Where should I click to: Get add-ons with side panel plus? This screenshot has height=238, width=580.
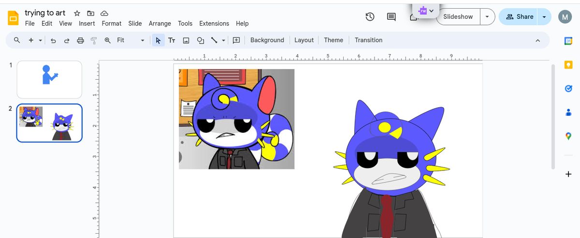[x=568, y=174]
